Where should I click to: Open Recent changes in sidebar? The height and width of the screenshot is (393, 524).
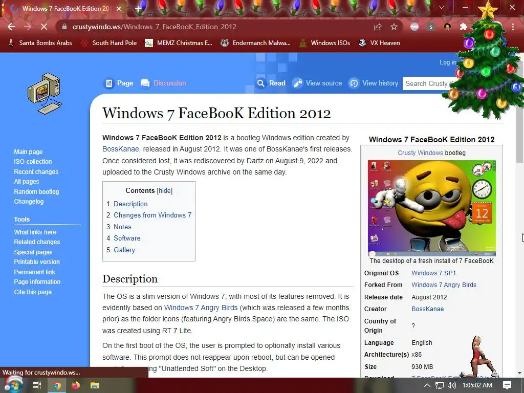click(36, 172)
